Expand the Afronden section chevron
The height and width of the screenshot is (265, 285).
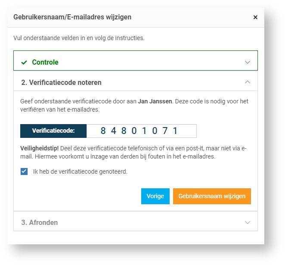248,222
